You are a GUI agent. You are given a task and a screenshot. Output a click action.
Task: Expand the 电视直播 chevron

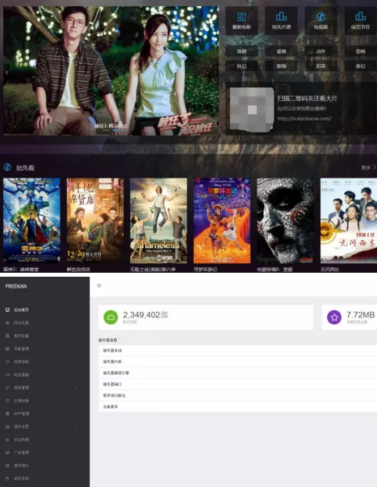pyautogui.click(x=76, y=375)
